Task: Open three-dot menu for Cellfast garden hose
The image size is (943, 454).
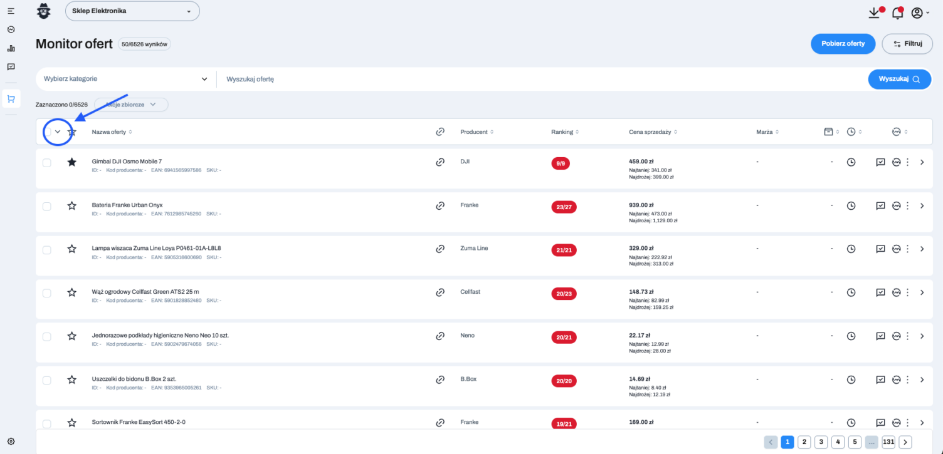Action: click(x=907, y=292)
